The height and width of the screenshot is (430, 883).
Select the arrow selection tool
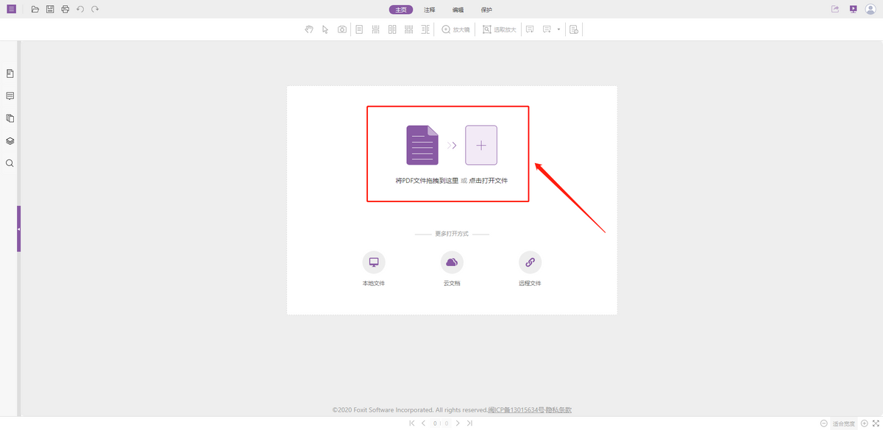[x=325, y=29]
